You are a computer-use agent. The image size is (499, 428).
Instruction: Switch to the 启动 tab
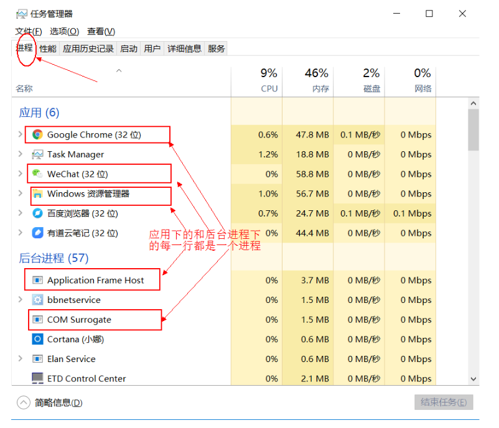click(x=129, y=49)
